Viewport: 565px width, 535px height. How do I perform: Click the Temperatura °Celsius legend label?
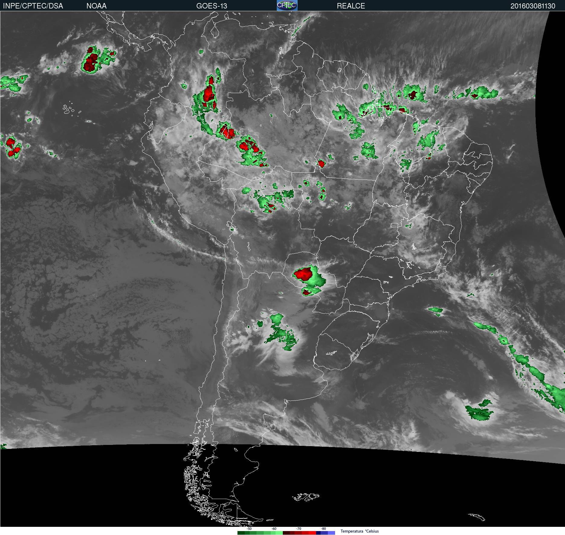coord(360,531)
